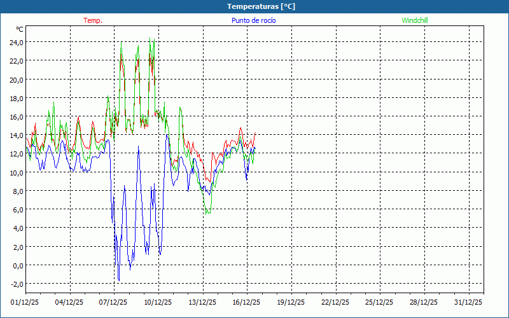Click the 07/12/25 date label

pos(114,302)
